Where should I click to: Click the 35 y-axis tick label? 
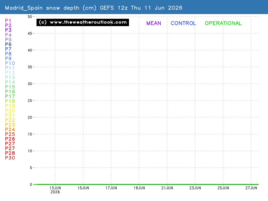[x=30, y=67]
